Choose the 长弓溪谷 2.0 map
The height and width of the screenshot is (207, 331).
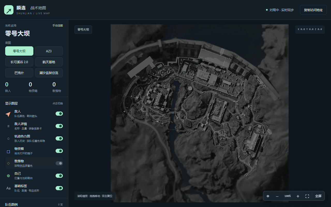pyautogui.click(x=19, y=62)
